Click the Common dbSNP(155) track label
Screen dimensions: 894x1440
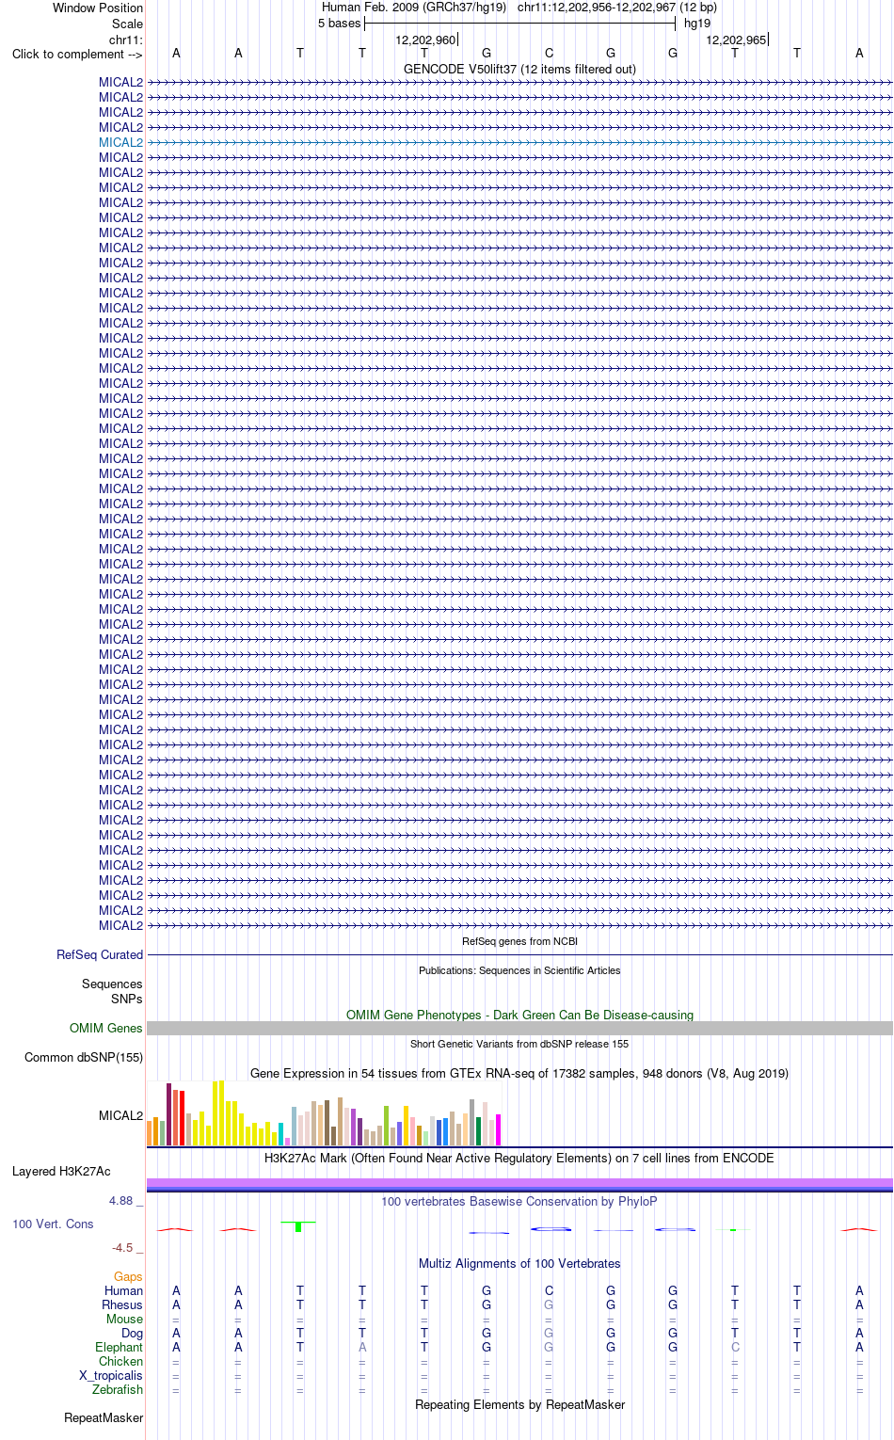coord(84,1057)
